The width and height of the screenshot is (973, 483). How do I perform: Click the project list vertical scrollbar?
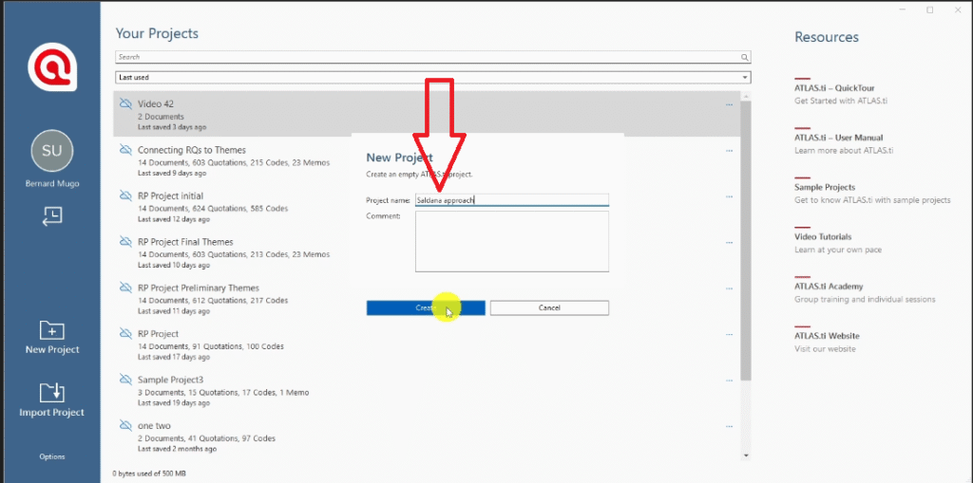[746, 237]
